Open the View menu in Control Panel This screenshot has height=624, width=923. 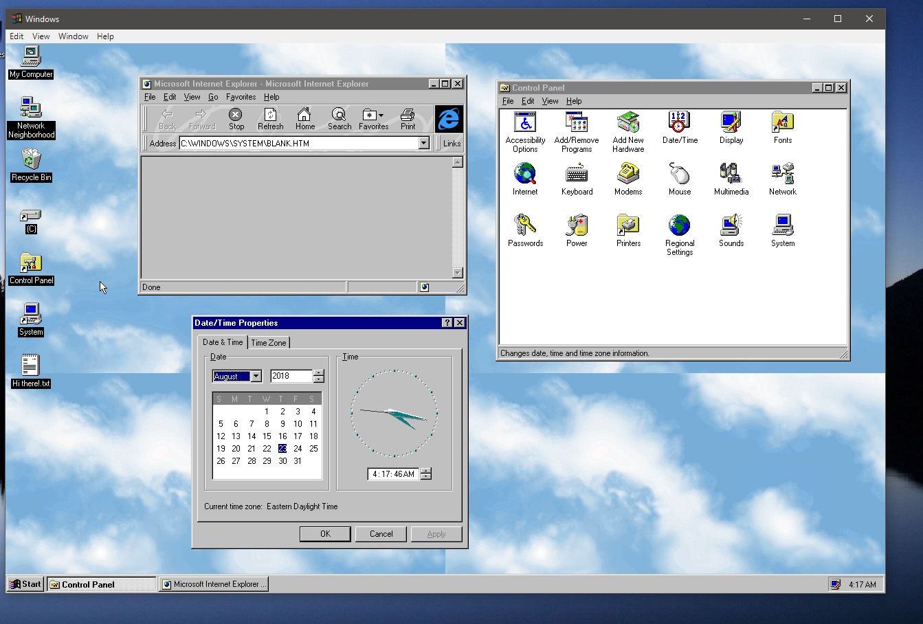[x=550, y=101]
